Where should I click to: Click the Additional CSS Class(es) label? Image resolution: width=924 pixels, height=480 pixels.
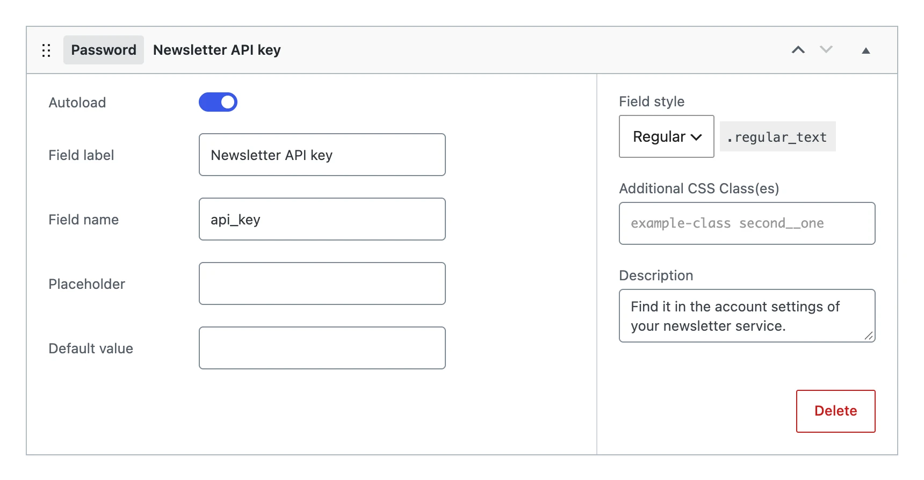pos(699,188)
